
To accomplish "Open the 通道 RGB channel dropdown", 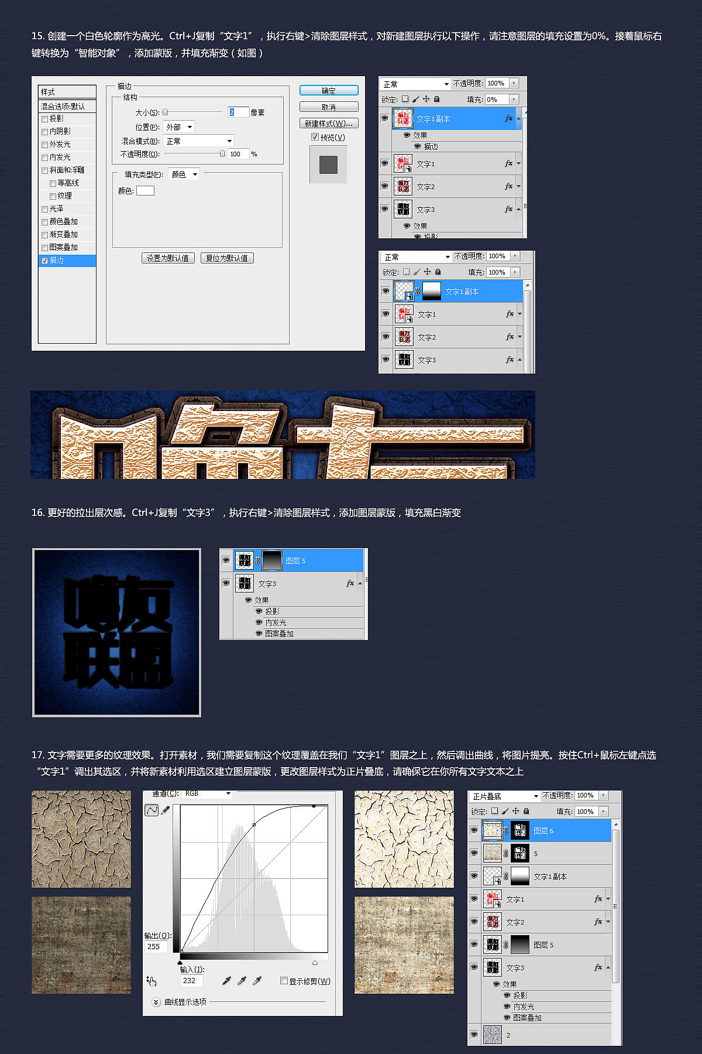I will click(x=208, y=794).
